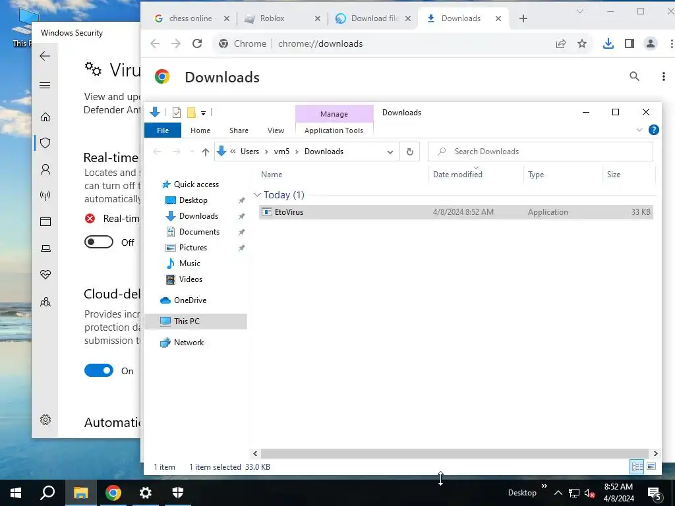This screenshot has height=506, width=675.
Task: Expand the Explorer ribbon chevron
Action: pos(639,130)
